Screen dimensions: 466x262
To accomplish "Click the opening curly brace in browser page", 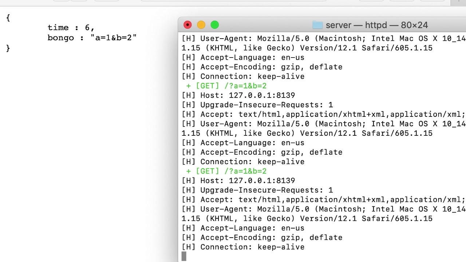I will coord(8,17).
